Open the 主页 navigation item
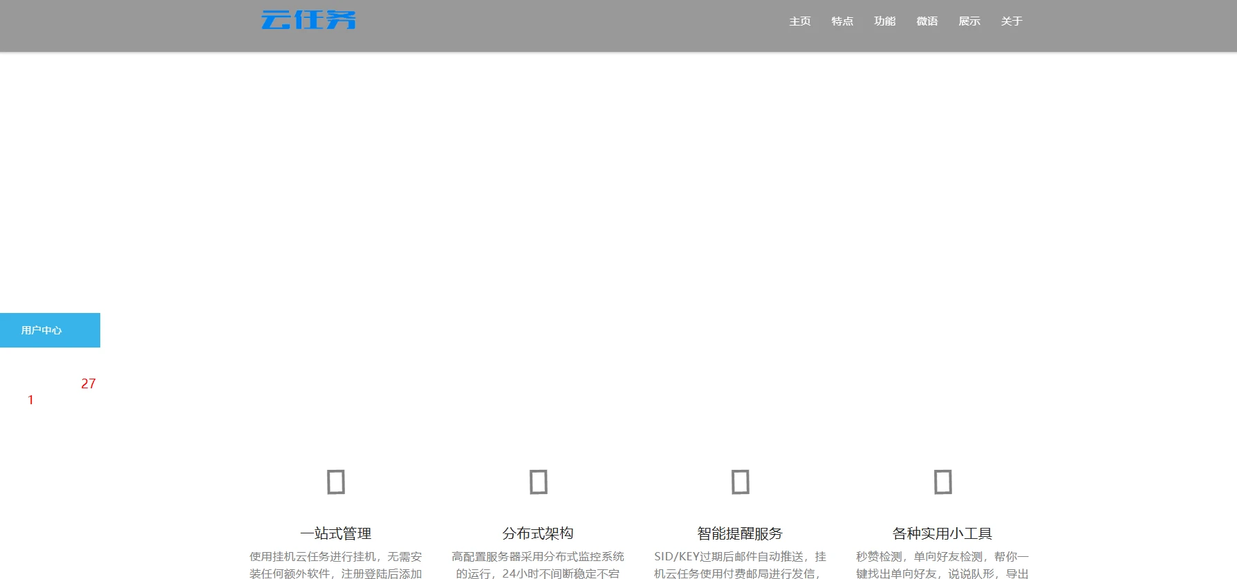This screenshot has width=1237, height=579. point(800,21)
